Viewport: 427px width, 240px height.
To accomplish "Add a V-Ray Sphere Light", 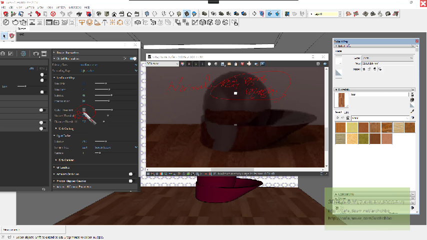I will pos(89,22).
